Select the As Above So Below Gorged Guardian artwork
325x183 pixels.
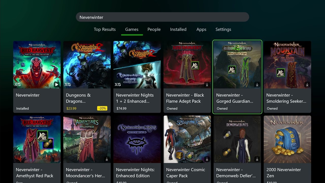click(x=237, y=65)
